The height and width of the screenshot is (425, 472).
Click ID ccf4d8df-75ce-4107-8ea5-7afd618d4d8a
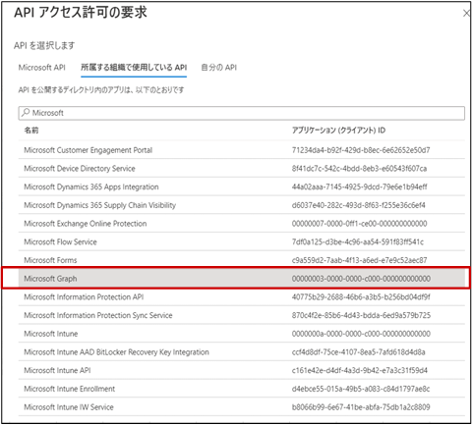tap(359, 352)
